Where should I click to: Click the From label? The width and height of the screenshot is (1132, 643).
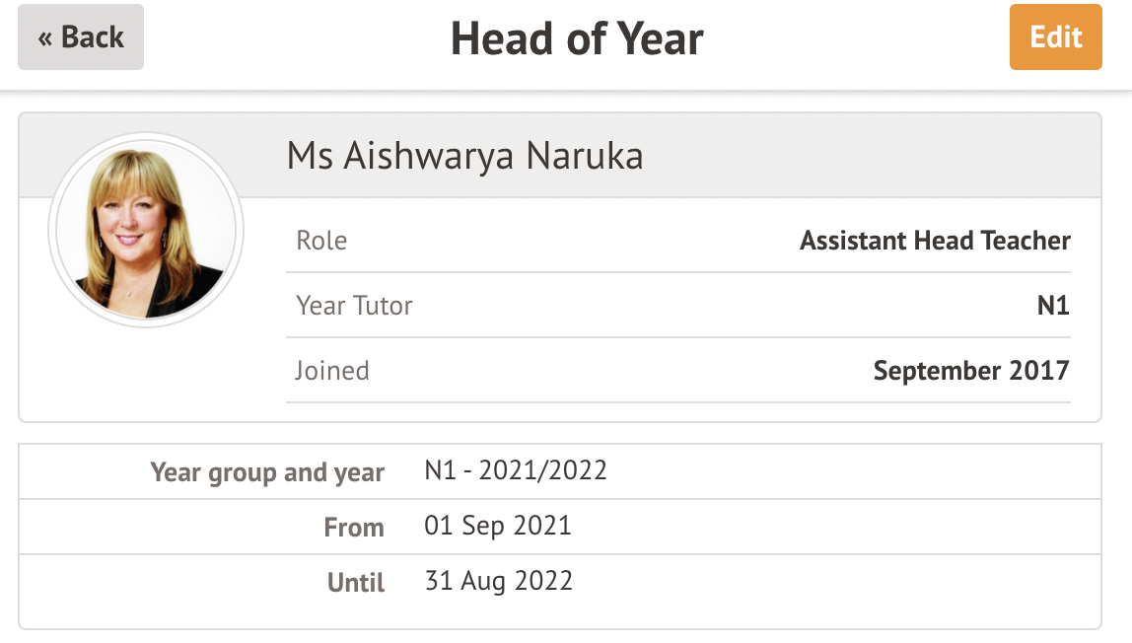coord(354,528)
